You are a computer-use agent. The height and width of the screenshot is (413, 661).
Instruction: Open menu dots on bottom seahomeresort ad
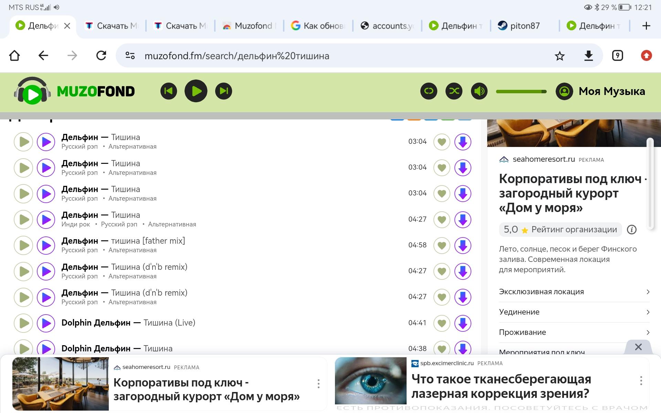pos(318,383)
